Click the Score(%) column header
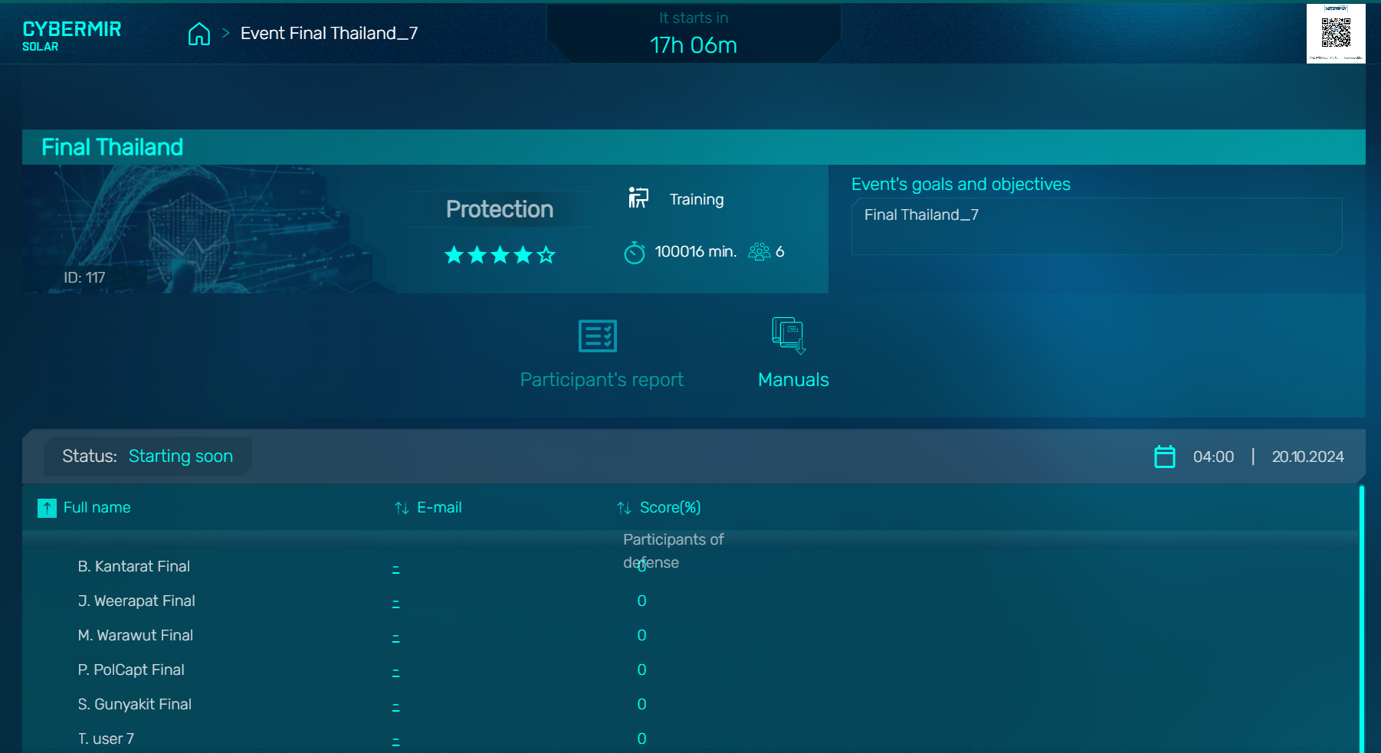The height and width of the screenshot is (753, 1381). pyautogui.click(x=671, y=508)
